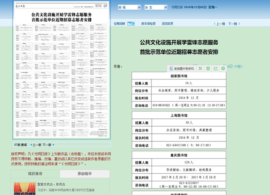
Task: Go to next issue 下一期
Action: tap(234, 24)
